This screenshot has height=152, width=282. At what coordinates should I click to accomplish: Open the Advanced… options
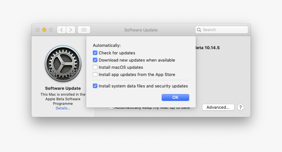tap(218, 107)
